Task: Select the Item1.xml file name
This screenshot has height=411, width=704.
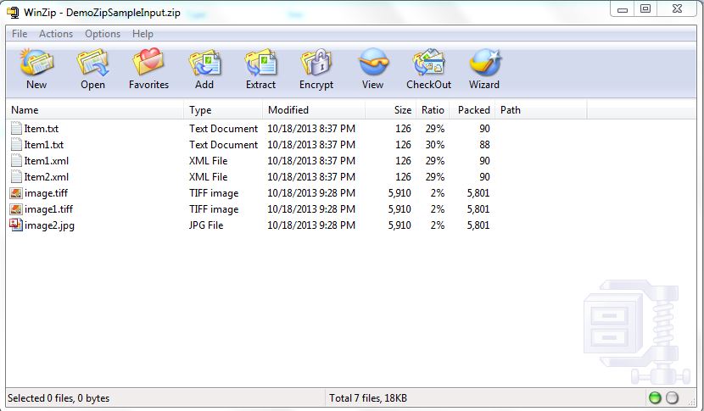Action: click(x=47, y=161)
